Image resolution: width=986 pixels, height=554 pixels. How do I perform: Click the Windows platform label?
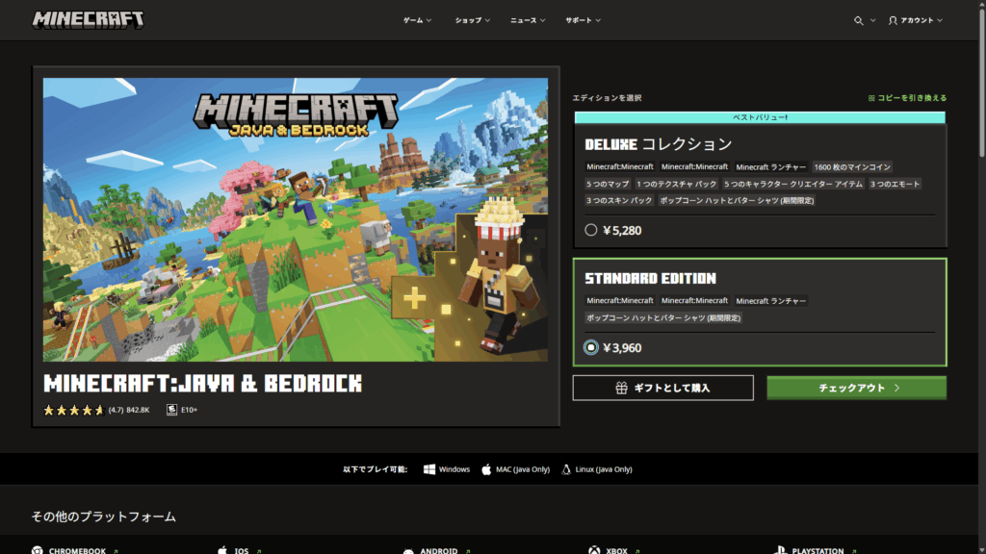pyautogui.click(x=454, y=469)
